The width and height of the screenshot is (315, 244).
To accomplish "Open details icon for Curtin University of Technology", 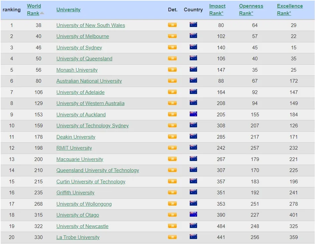I will (172, 181).
